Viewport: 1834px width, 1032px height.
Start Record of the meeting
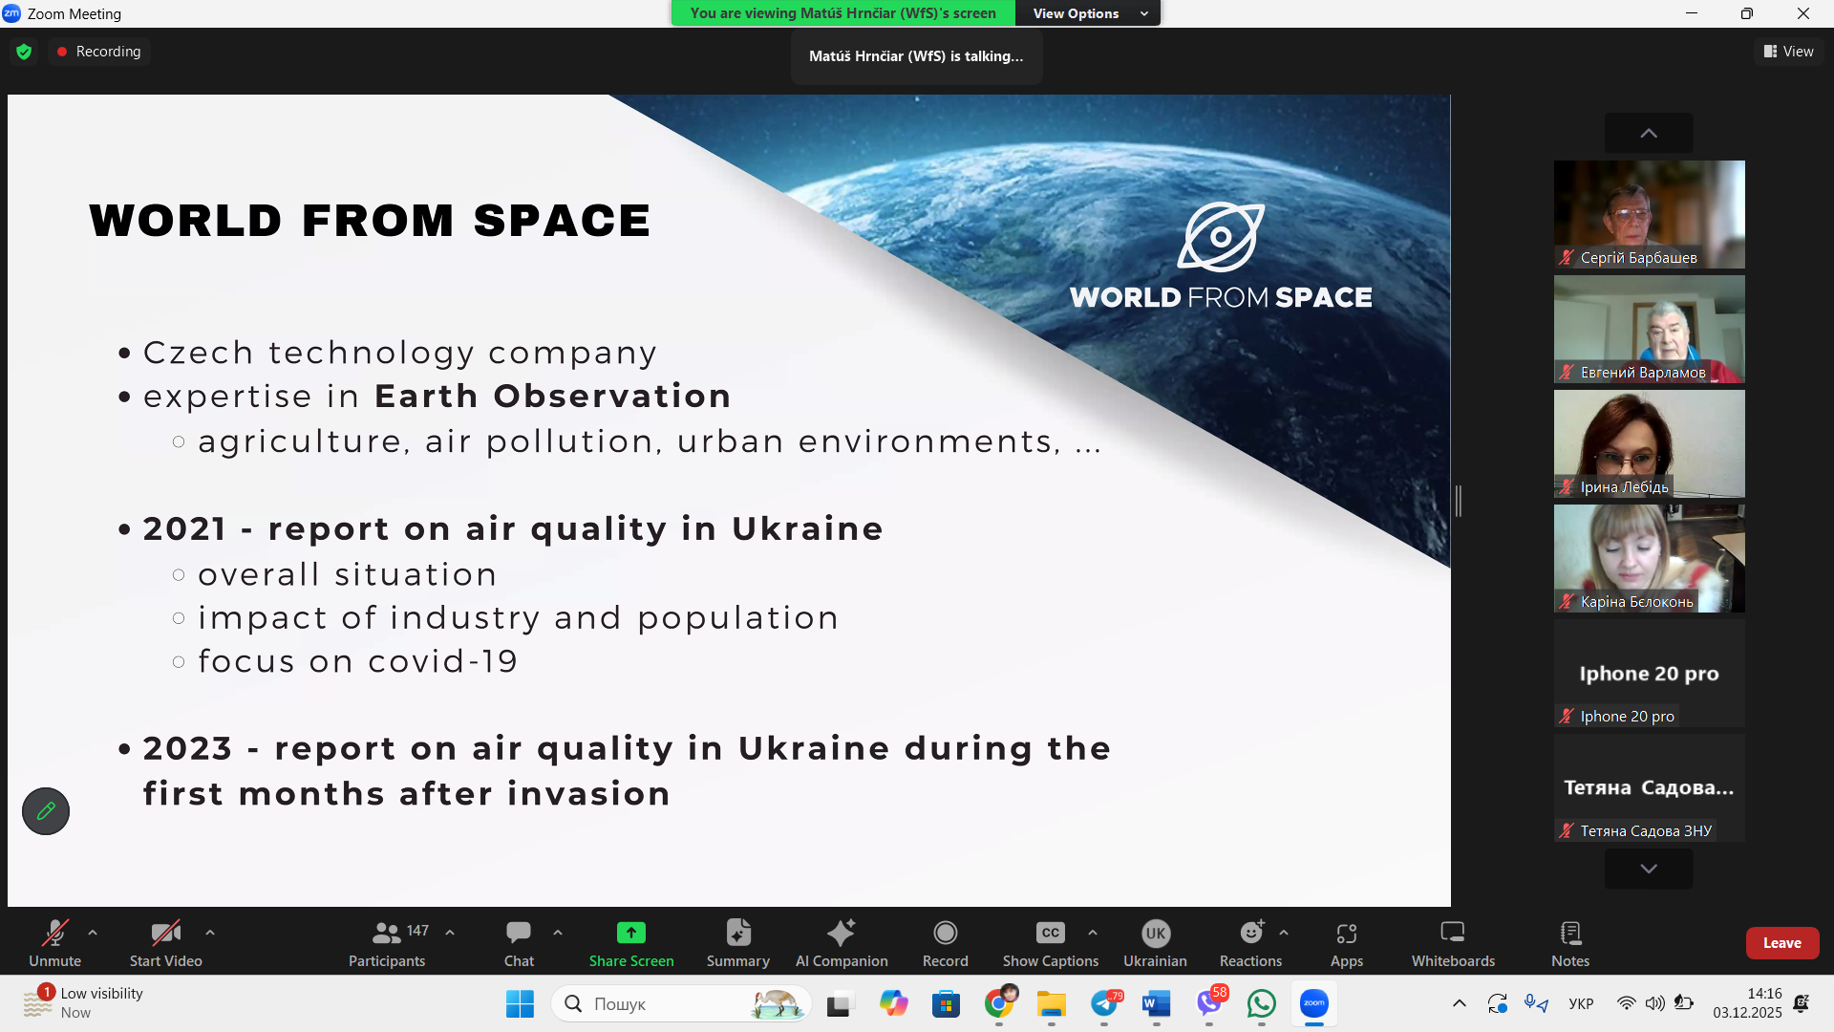pos(945,943)
